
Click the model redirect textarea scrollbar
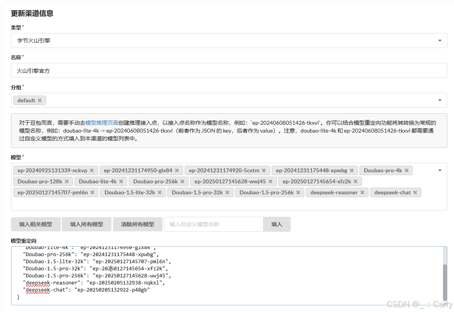445,282
